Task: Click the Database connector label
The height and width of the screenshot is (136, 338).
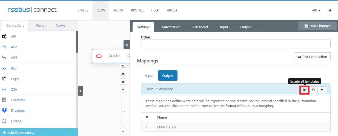Action: click(18, 100)
